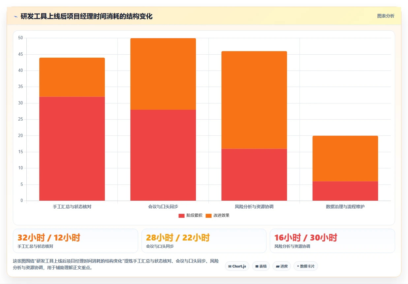
Task: Click the y-axis value 25
Action: tap(20, 119)
